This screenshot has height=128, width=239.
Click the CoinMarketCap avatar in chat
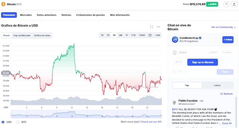175,40
